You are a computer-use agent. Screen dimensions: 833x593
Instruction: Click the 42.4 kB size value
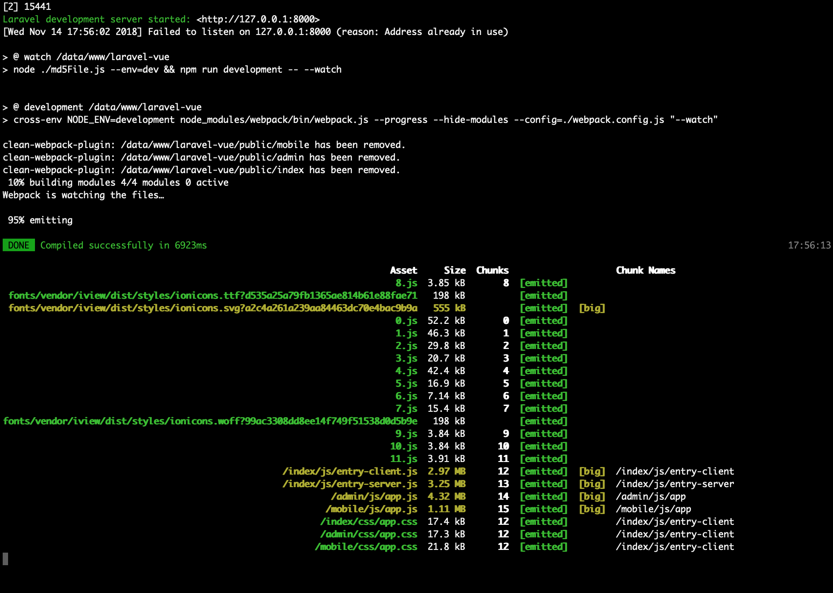[x=447, y=371]
